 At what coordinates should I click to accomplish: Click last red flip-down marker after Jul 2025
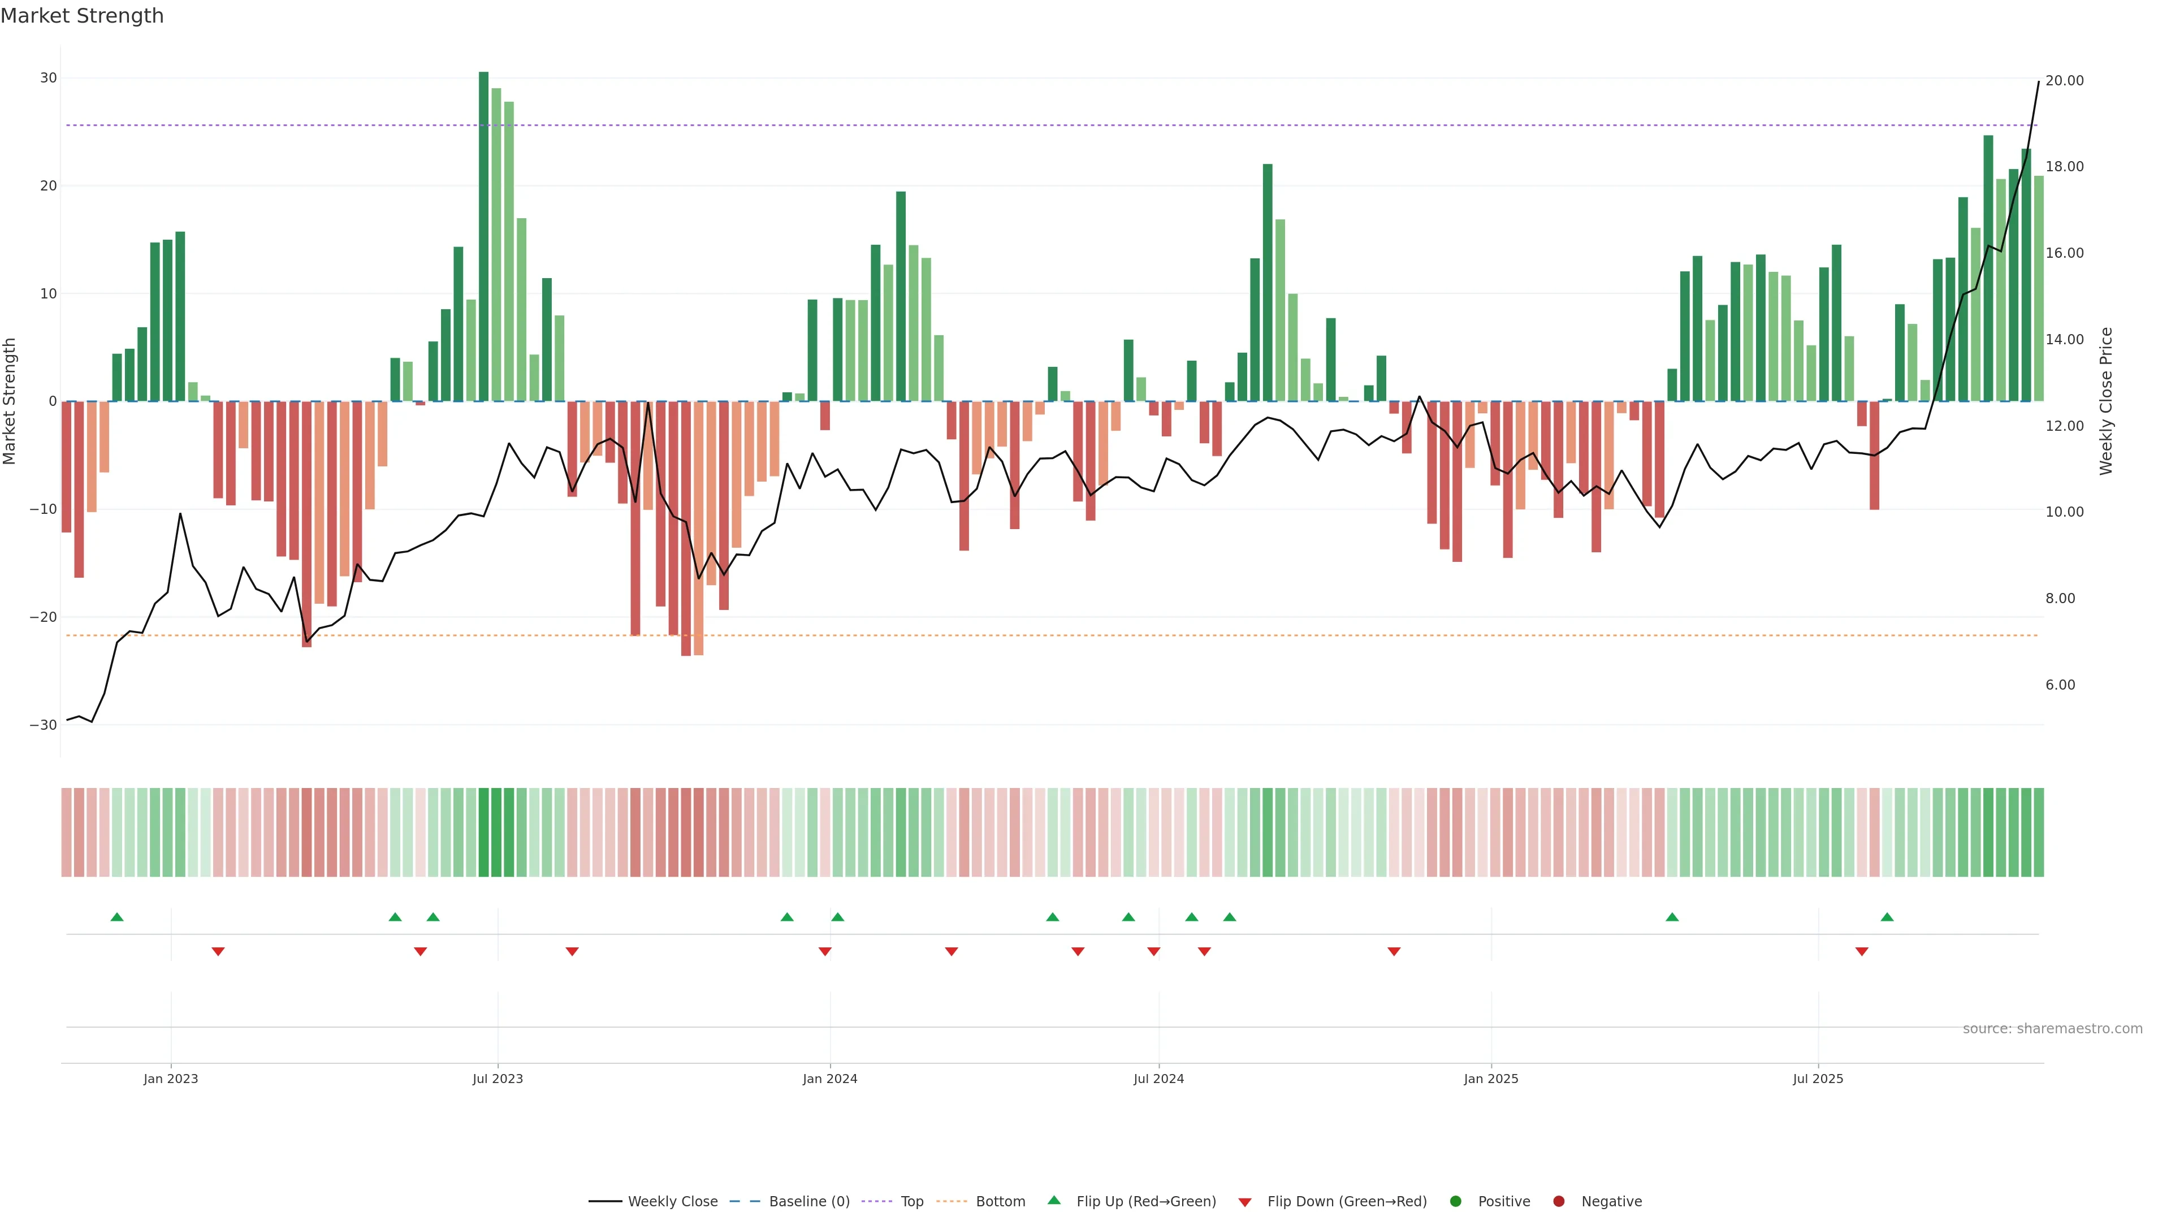pyautogui.click(x=1862, y=951)
